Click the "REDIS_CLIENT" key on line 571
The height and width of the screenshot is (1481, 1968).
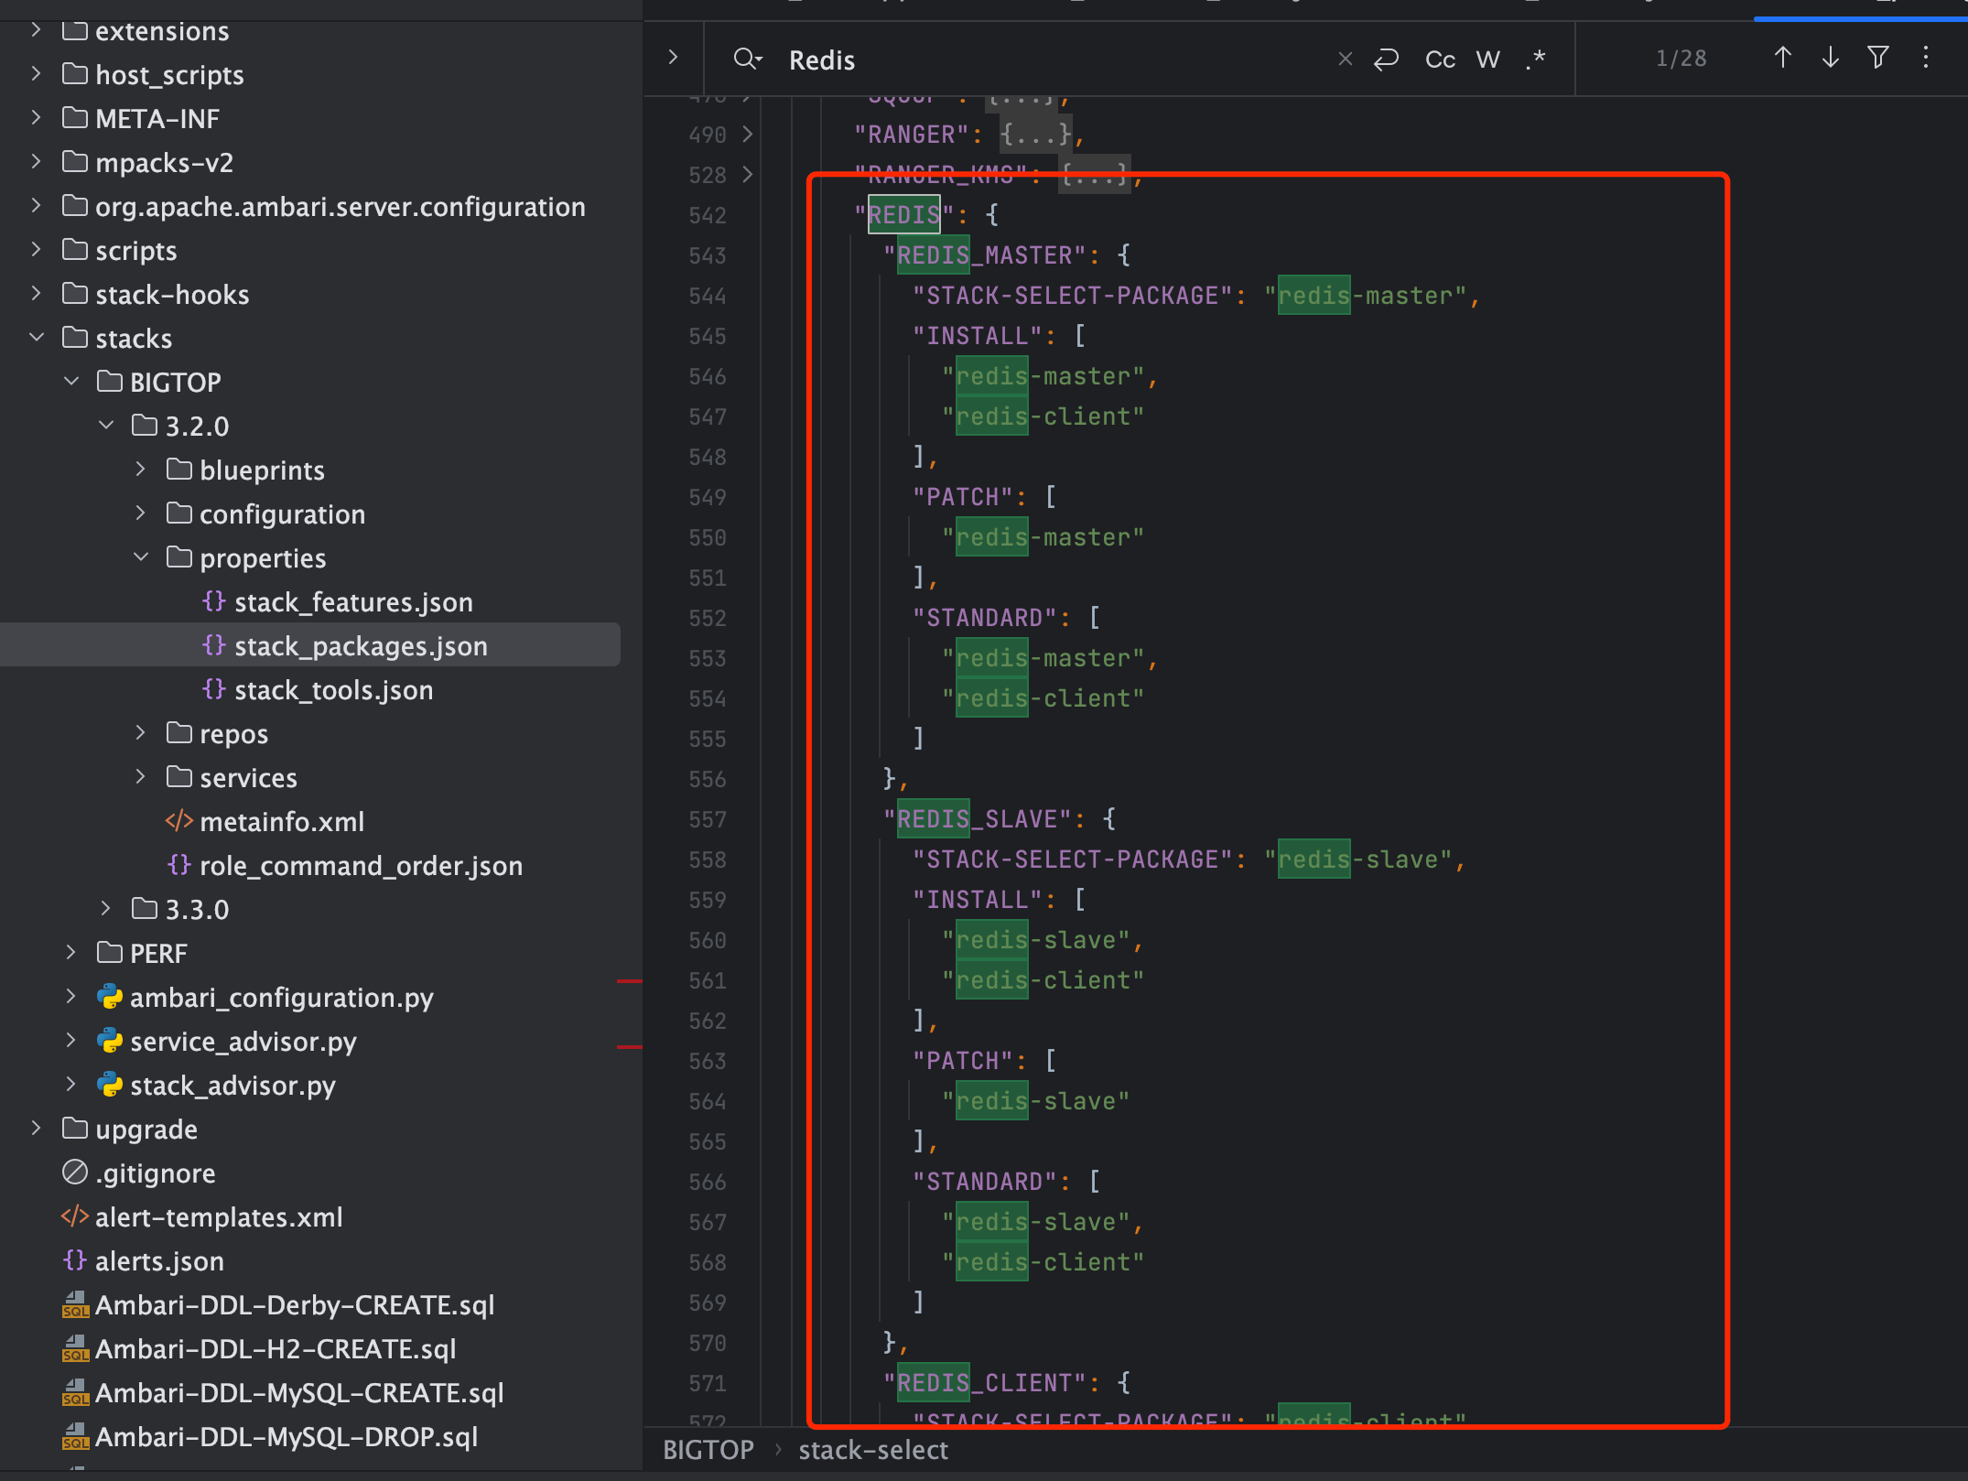(x=985, y=1383)
